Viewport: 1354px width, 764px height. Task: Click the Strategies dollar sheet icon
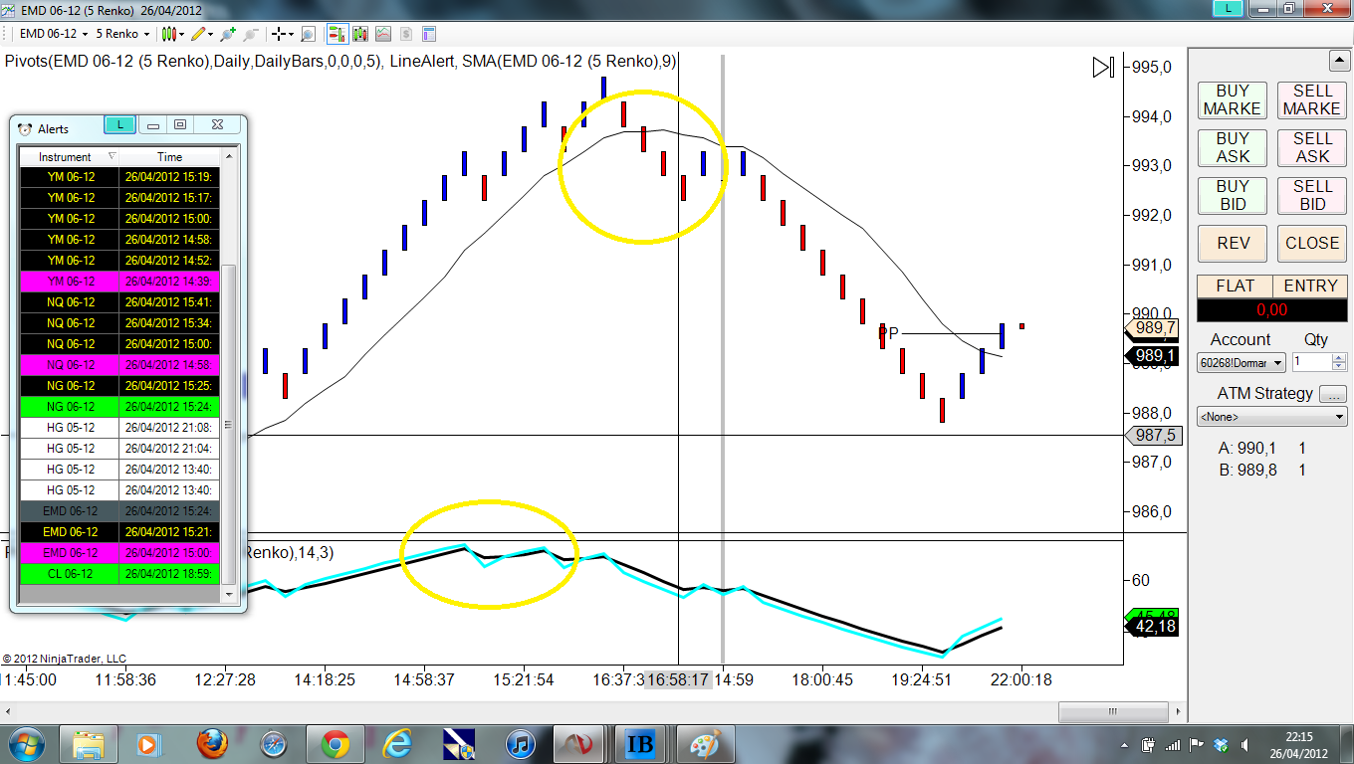coord(406,34)
